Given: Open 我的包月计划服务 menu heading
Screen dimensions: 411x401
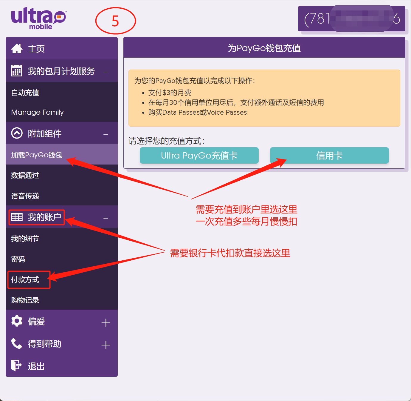Looking at the screenshot, I should click(61, 71).
